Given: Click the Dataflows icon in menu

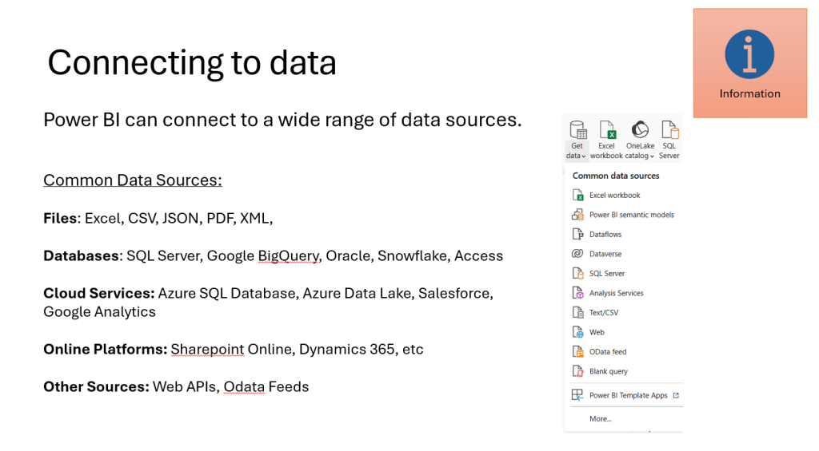Looking at the screenshot, I should [x=577, y=234].
